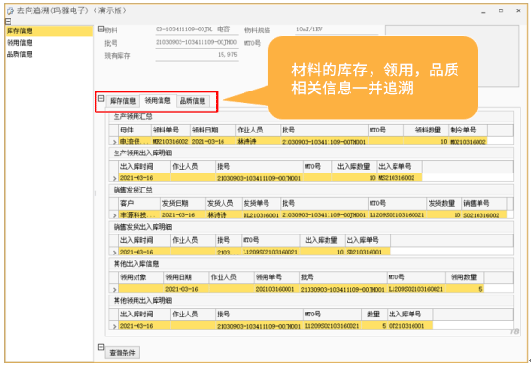Sort by 领用日期 column header
Image resolution: width=531 pixels, height=366 pixels.
click(x=186, y=277)
